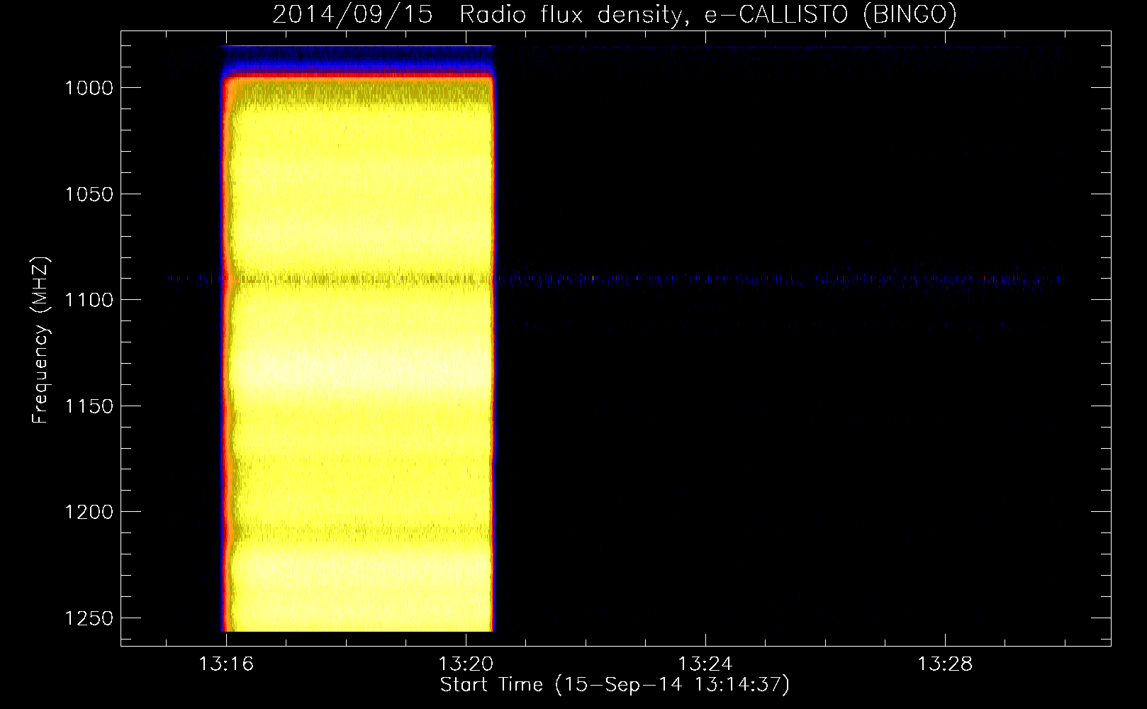This screenshot has height=709, width=1147.
Task: Click the 13:24 time tick label
Action: coord(705,664)
